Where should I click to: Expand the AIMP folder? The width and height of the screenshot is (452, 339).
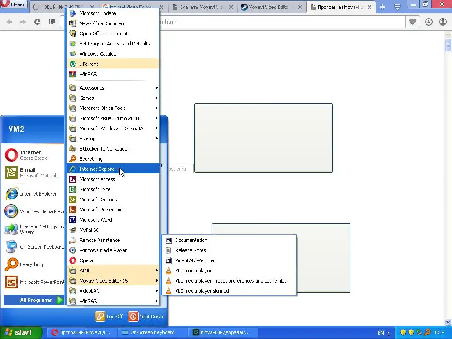[113, 271]
